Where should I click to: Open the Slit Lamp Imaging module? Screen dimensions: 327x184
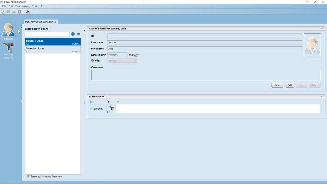pos(8,50)
